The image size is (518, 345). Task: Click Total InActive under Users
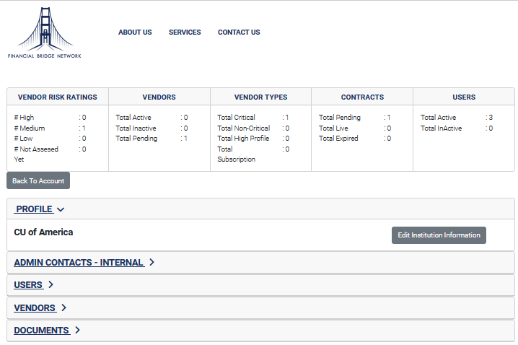pos(457,128)
